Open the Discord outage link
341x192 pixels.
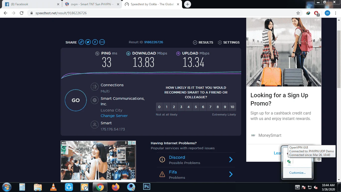click(x=177, y=157)
